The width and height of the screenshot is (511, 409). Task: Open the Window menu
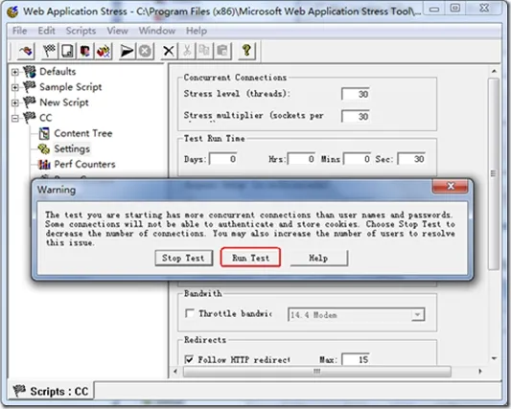click(x=157, y=31)
